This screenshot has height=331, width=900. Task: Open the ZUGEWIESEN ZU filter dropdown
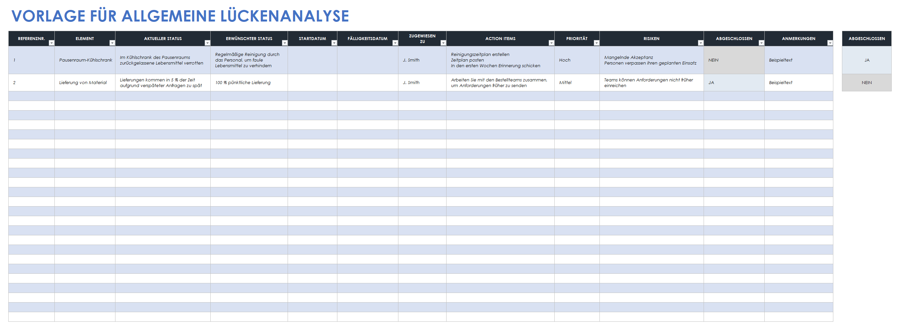(443, 43)
